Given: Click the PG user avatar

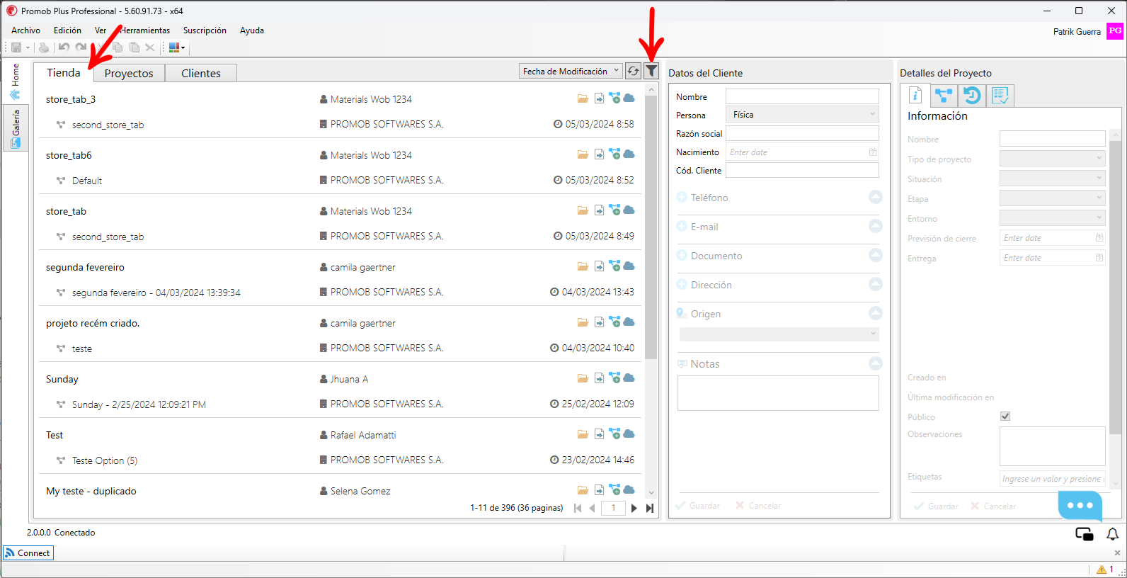Looking at the screenshot, I should pyautogui.click(x=1115, y=31).
